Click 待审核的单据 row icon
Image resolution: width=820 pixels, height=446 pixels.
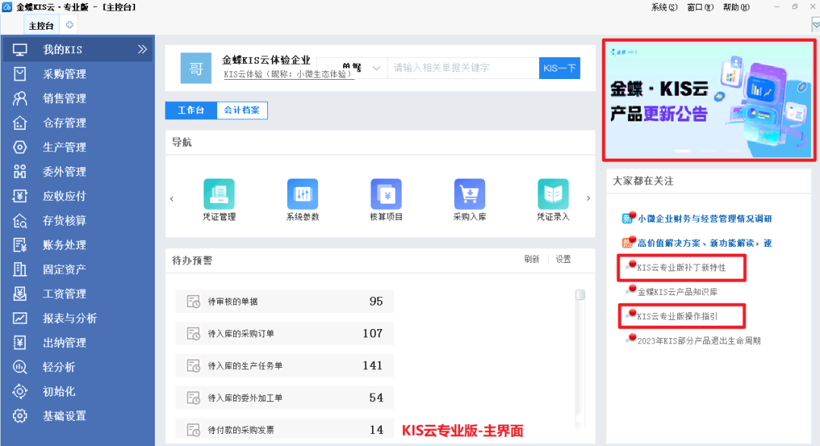coord(194,302)
